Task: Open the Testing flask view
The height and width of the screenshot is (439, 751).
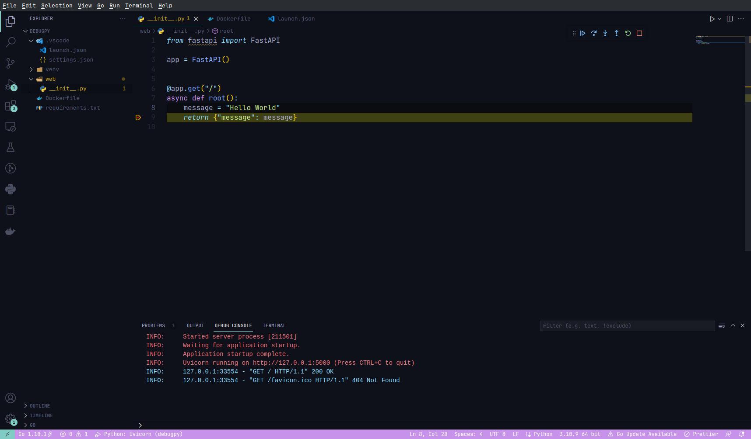Action: (x=11, y=147)
